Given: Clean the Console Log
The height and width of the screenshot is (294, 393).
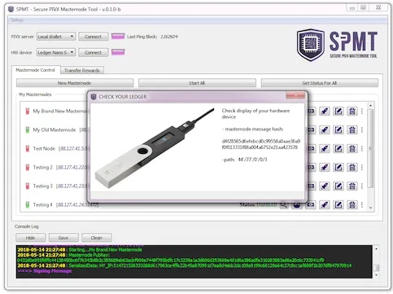Looking at the screenshot, I should pos(97,238).
